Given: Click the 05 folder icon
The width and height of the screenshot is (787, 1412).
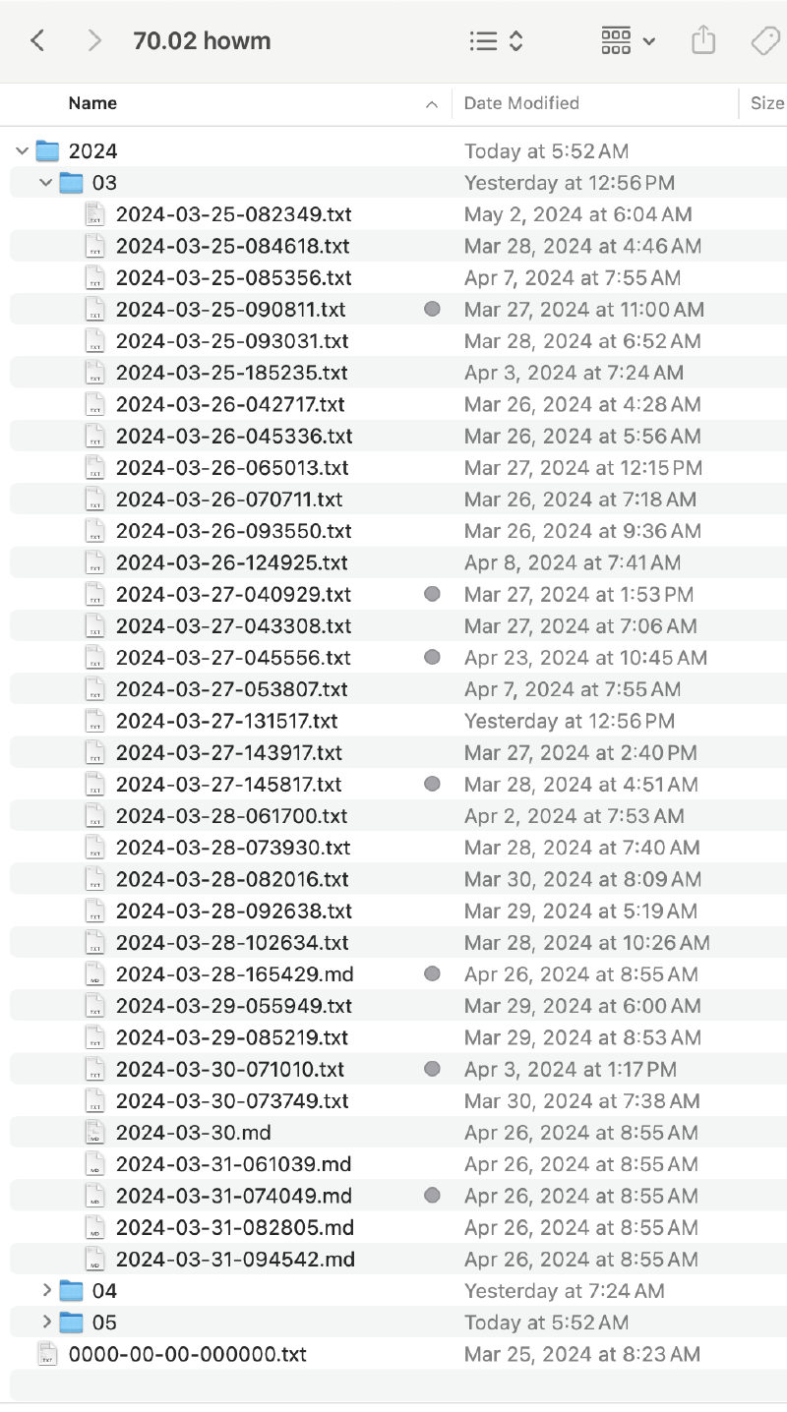Looking at the screenshot, I should point(71,1323).
